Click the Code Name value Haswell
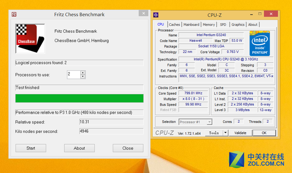Screen dimensions: 292x173 pyautogui.click(x=196, y=41)
